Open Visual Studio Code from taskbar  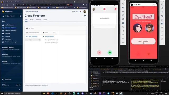pos(52,93)
